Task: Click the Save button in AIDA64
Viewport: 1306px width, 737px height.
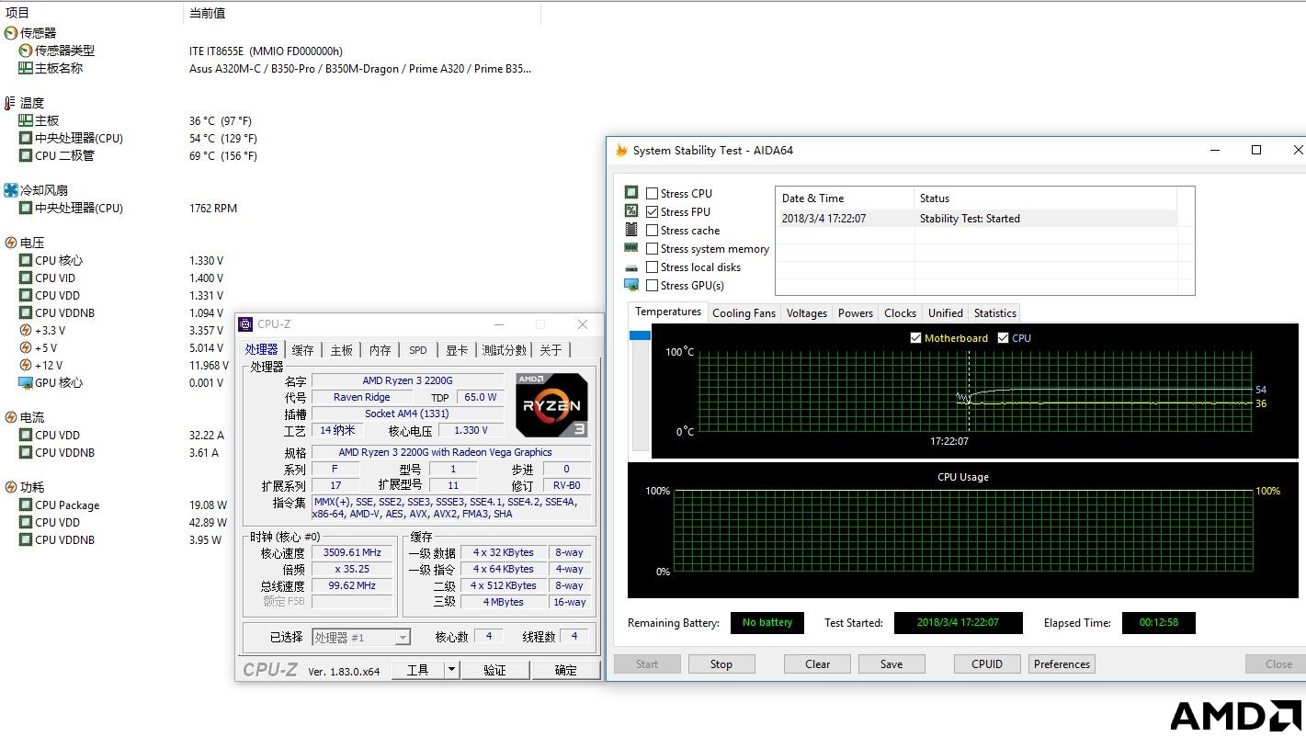Action: (x=891, y=664)
